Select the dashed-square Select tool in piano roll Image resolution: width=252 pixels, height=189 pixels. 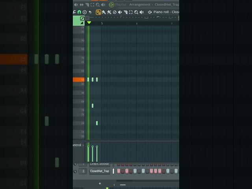click(131, 12)
